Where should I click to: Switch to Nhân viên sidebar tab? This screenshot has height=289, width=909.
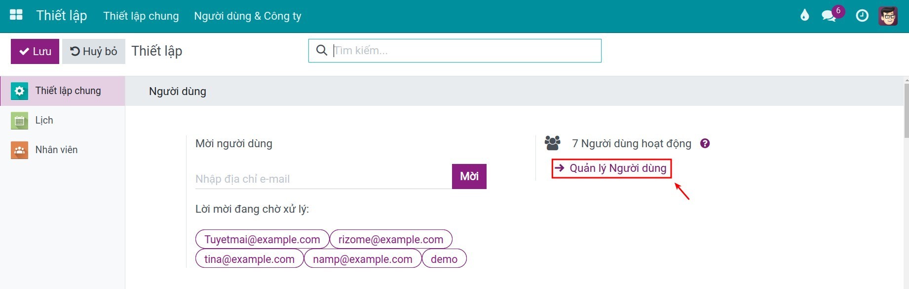point(63,150)
